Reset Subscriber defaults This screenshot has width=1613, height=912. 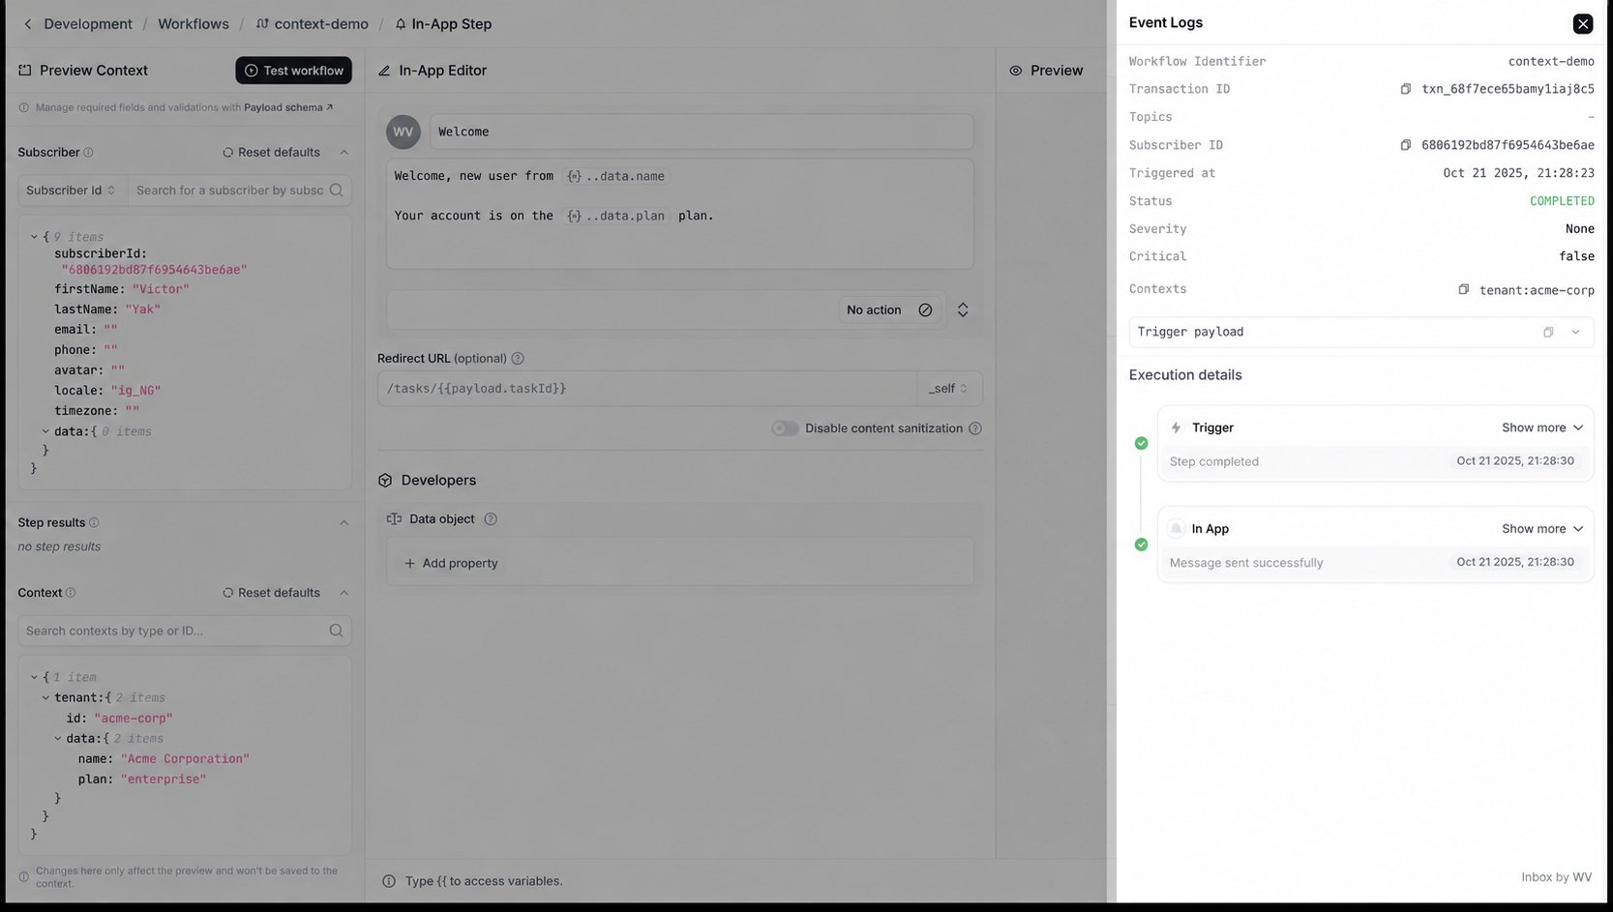point(271,153)
